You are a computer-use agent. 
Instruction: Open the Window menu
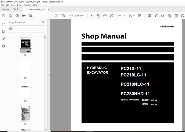pyautogui.click(x=28, y=5)
